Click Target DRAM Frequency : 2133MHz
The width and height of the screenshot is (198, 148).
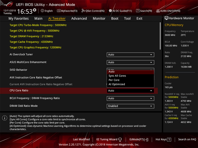coord(31,36)
